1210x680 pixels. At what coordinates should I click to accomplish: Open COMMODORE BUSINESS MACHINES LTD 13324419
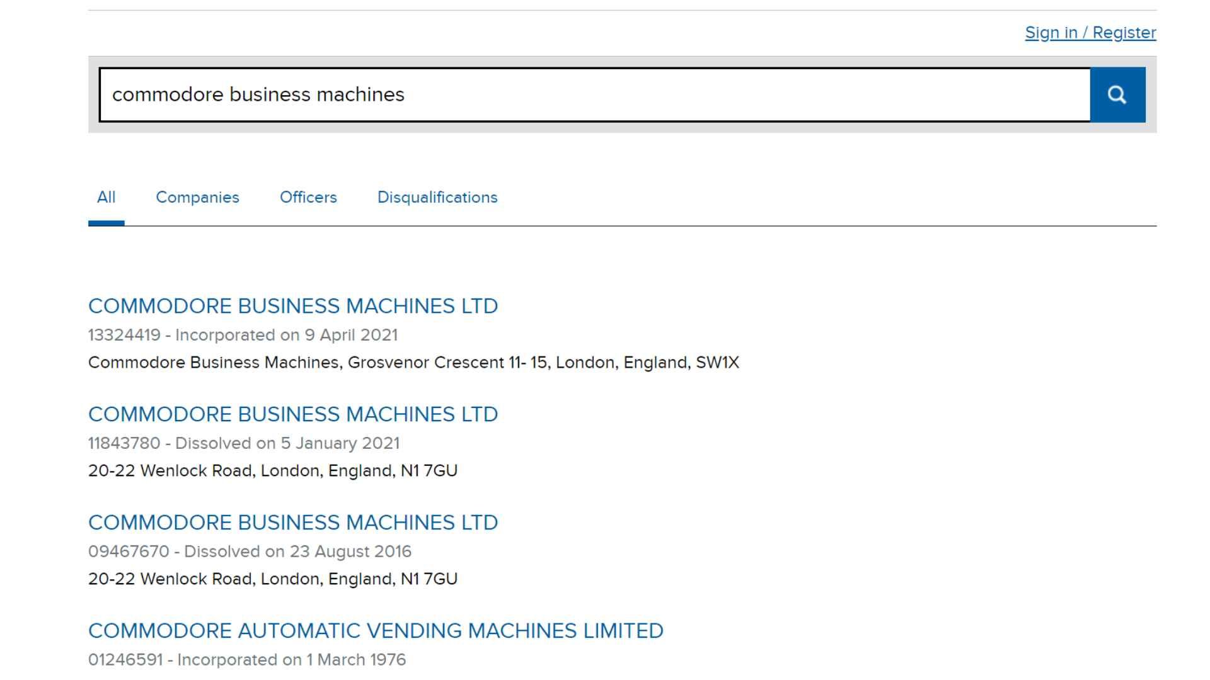(x=292, y=305)
